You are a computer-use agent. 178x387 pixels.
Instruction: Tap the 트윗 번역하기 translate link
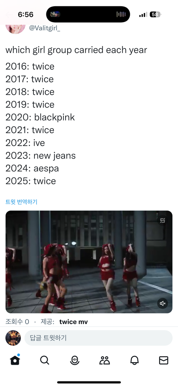click(21, 202)
